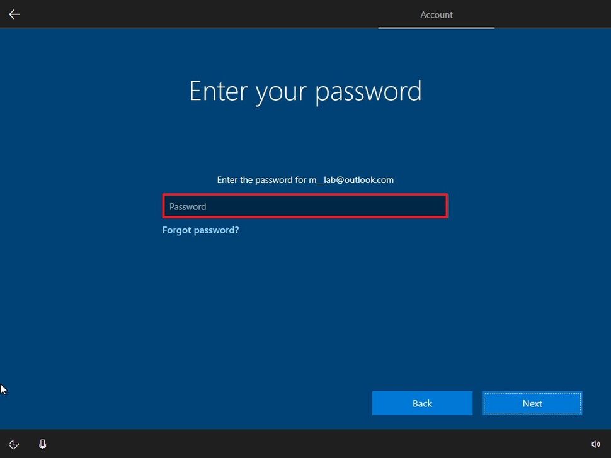611x458 pixels.
Task: Select the accessibility icon in bottom bar
Action: 14,444
